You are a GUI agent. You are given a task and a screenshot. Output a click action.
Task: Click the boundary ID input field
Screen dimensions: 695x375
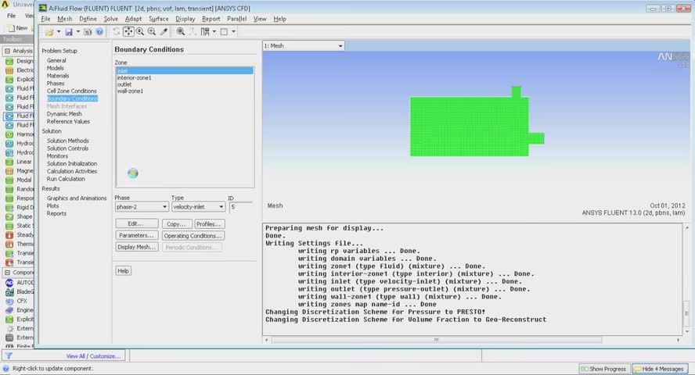click(x=241, y=207)
